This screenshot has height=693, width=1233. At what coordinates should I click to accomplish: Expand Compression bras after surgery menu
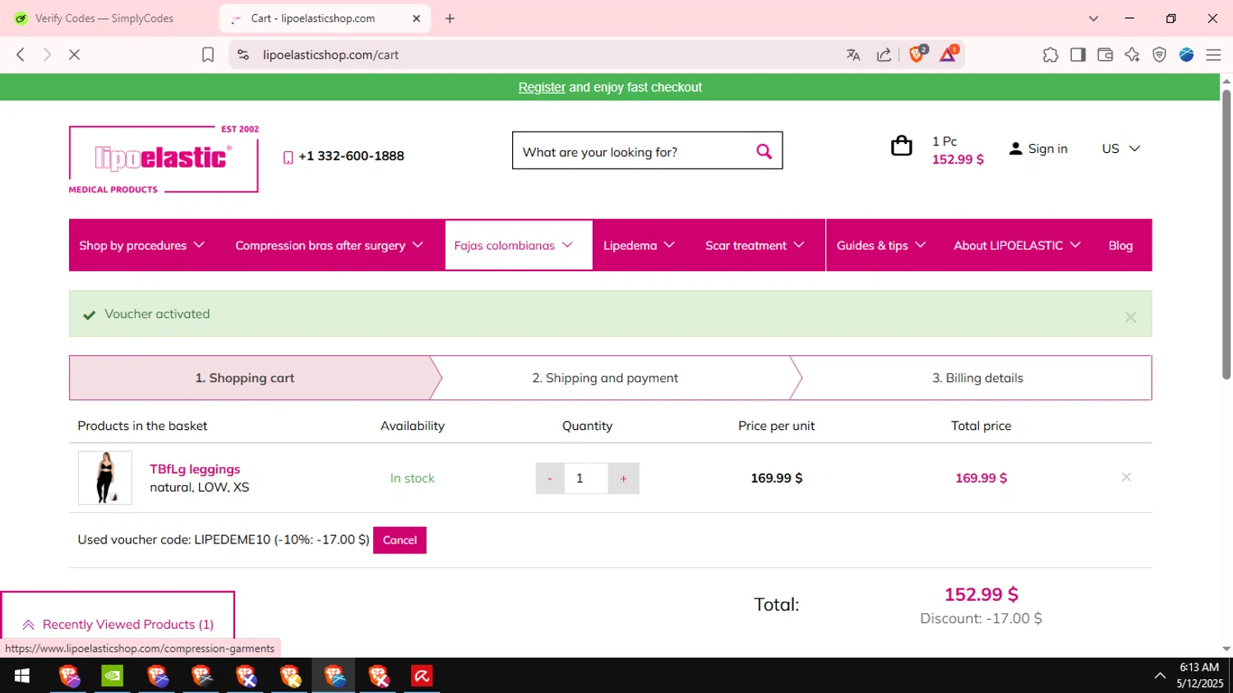329,245
